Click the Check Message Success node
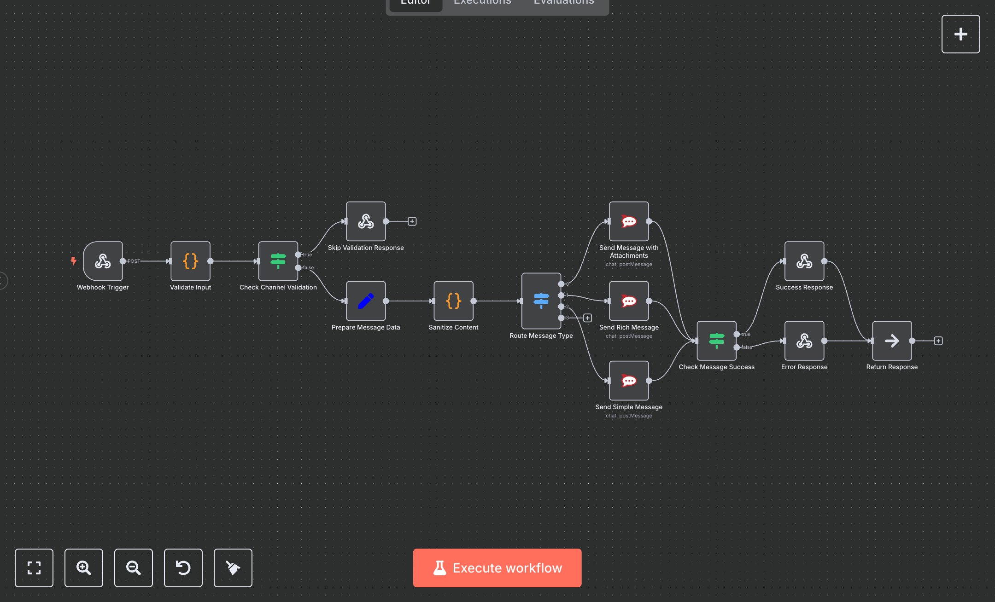Viewport: 995px width, 602px height. pyautogui.click(x=716, y=341)
